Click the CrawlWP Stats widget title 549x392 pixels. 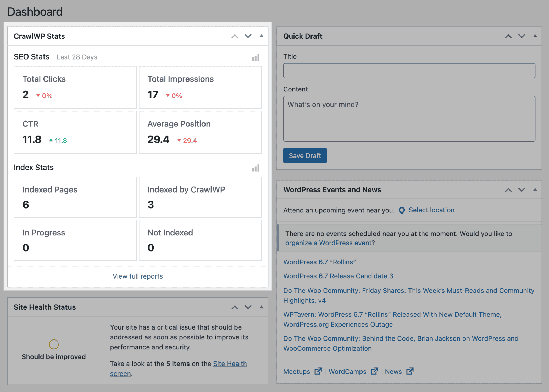[x=39, y=36]
